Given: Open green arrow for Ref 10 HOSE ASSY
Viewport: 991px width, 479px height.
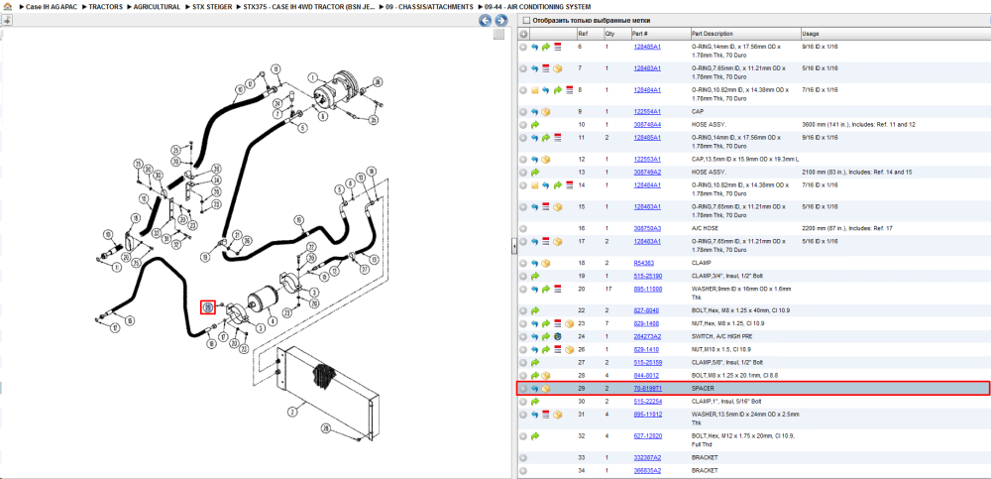Looking at the screenshot, I should (x=535, y=125).
